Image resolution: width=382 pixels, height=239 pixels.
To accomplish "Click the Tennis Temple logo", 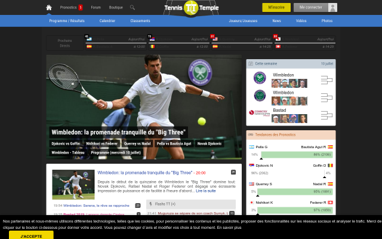I will coord(191,8).
